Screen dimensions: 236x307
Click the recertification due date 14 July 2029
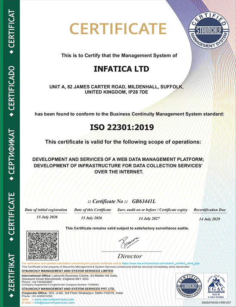(x=209, y=219)
